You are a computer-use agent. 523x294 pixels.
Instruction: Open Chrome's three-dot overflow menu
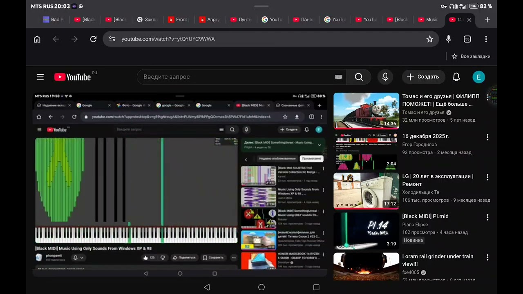(486, 39)
